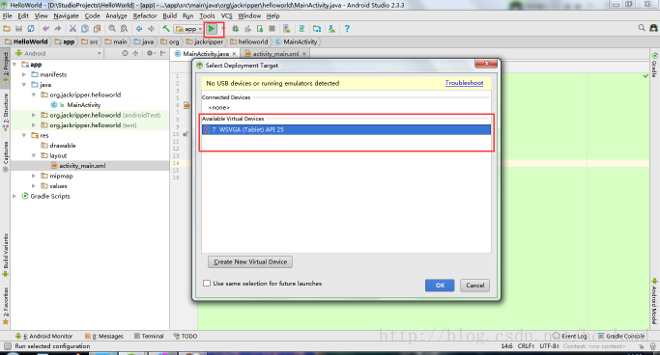
Task: Click Create New Virtual Device button
Action: point(250,261)
